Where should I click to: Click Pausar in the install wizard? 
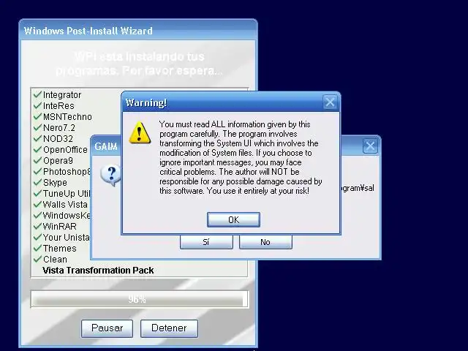107,328
